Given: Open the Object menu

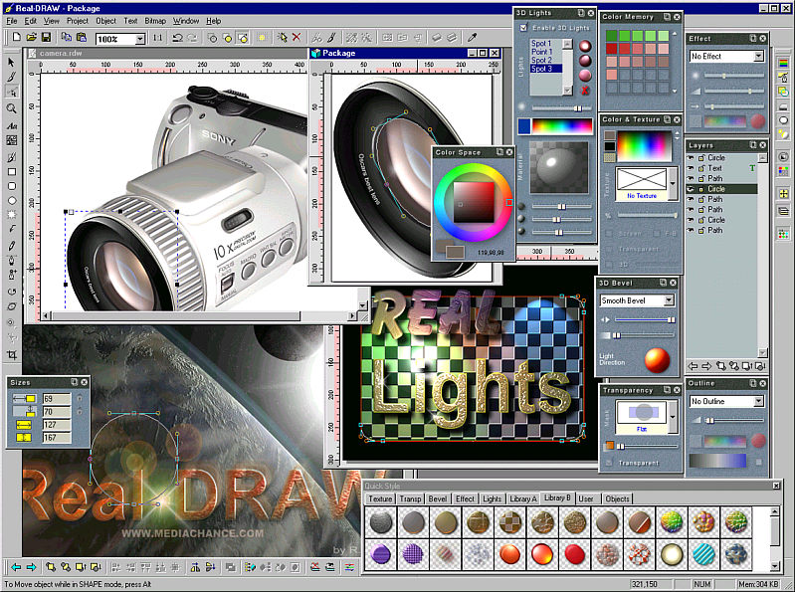Looking at the screenshot, I should (x=105, y=21).
